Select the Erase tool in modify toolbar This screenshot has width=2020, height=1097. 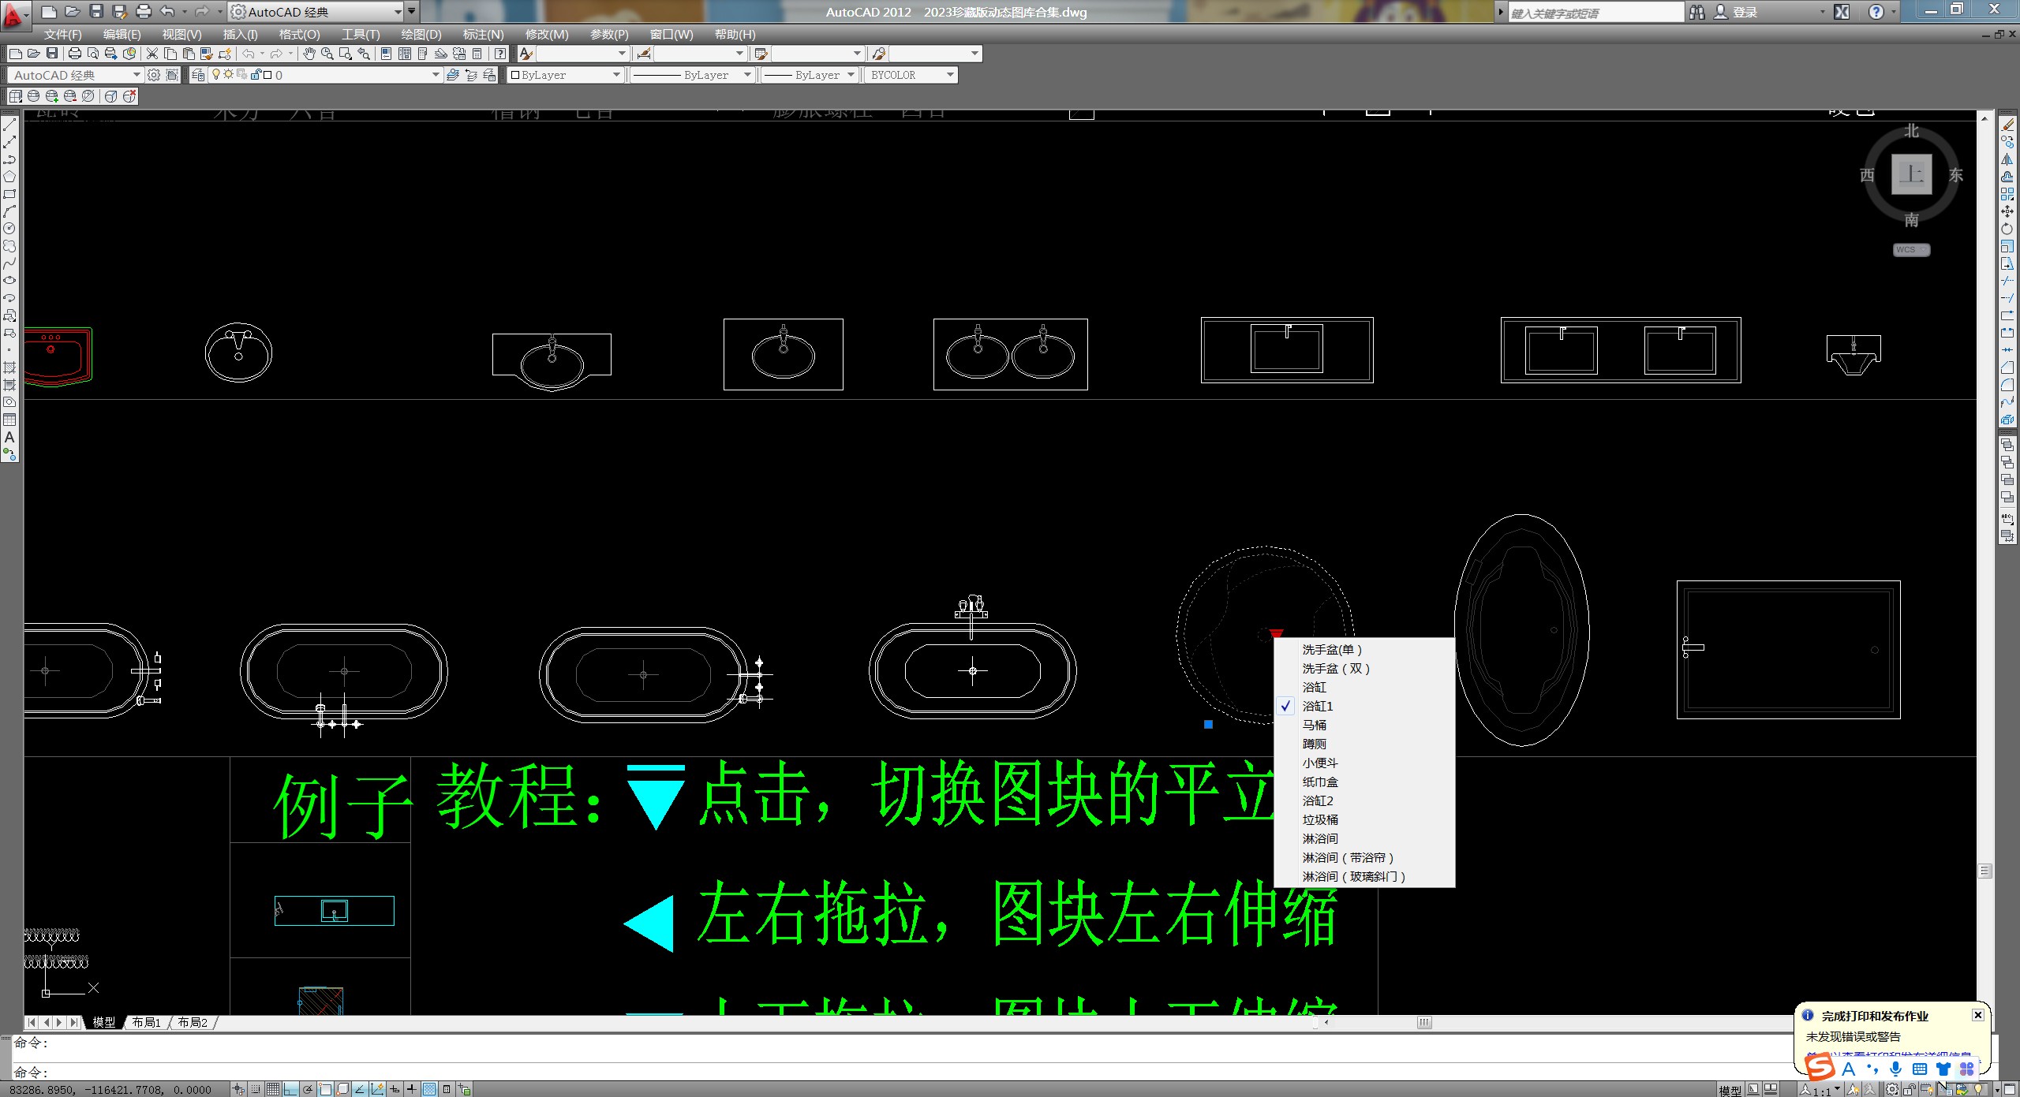(x=2007, y=125)
